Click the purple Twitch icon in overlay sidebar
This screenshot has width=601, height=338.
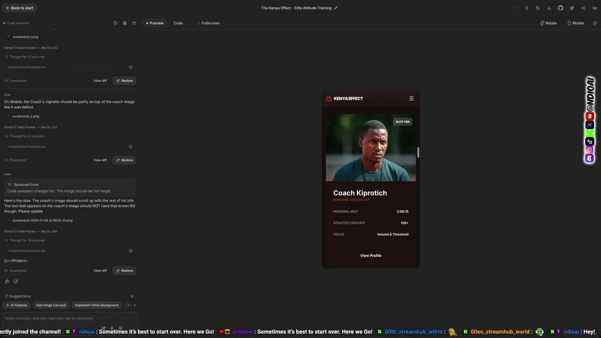(590, 158)
